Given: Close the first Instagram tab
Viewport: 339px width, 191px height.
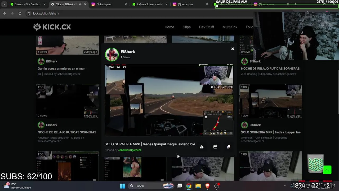Looking at the screenshot, I should 126,4.
